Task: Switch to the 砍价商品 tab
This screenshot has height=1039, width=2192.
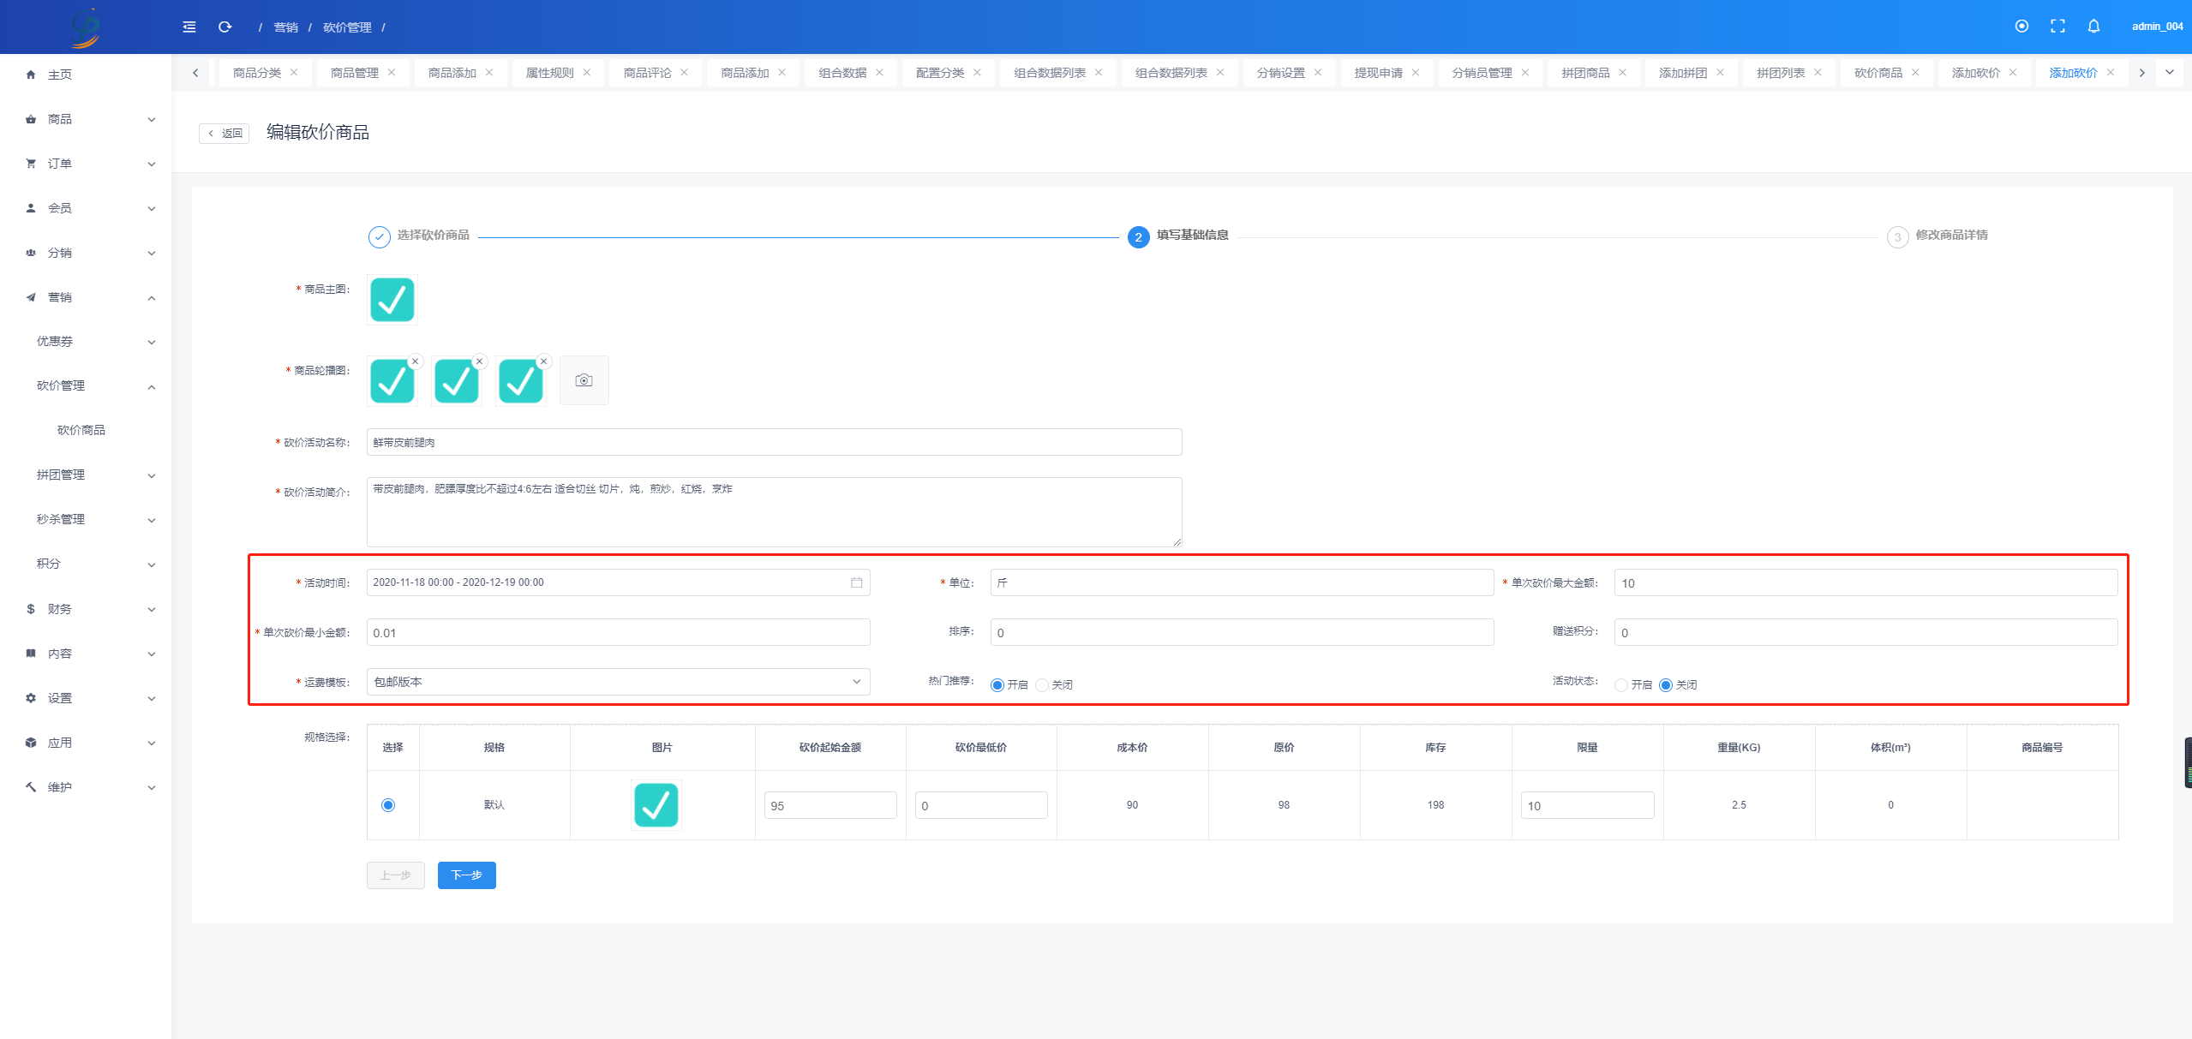Action: pos(1878,73)
